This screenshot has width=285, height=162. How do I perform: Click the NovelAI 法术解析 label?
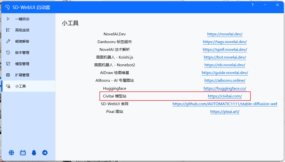coord(115,50)
